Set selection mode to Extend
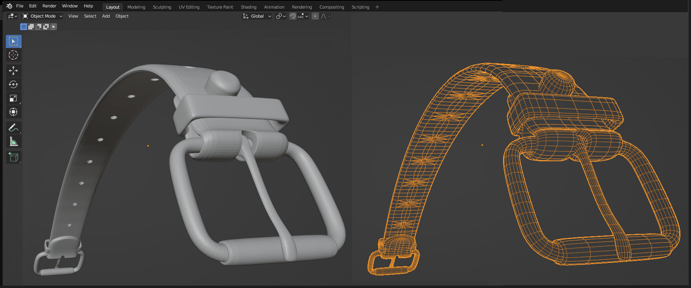 pyautogui.click(x=31, y=27)
